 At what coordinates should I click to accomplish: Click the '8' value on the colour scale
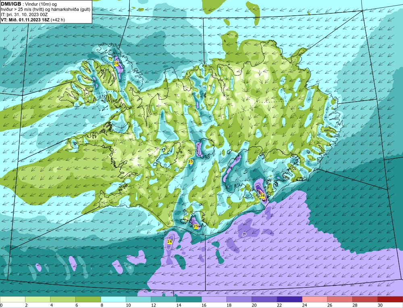point(102,305)
